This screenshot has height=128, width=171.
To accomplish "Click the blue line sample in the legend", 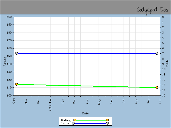I will pyautogui.click(x=90, y=123).
